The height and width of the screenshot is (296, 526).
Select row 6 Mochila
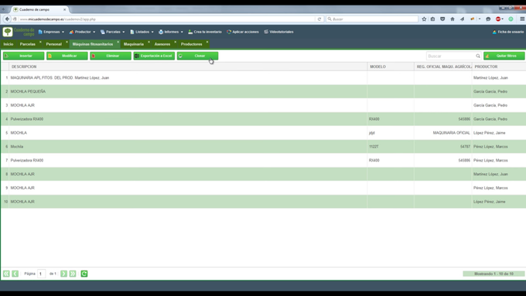263,147
